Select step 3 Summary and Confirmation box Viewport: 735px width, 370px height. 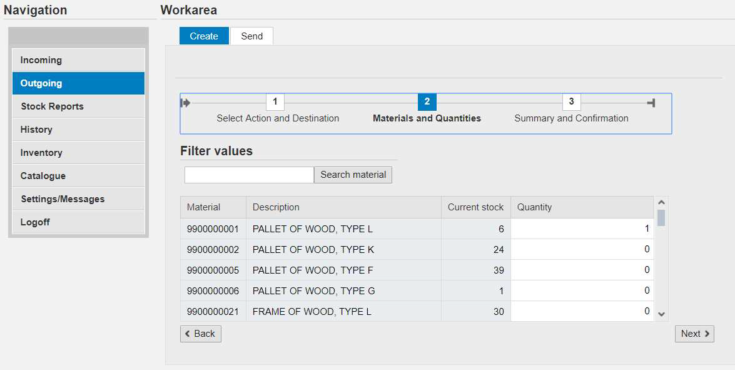[x=571, y=102]
